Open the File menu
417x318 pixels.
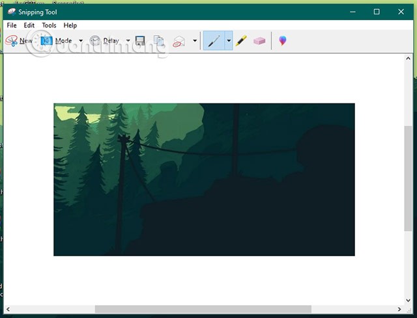(12, 25)
